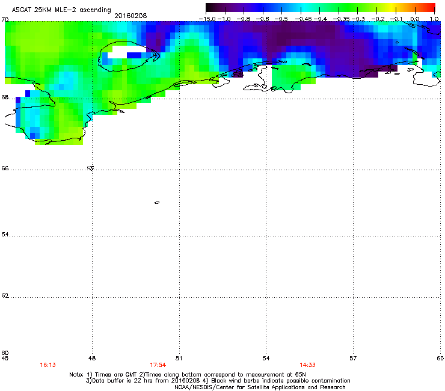The height and width of the screenshot is (391, 445).
Task: Click the latitude label 64
Action: click(5, 234)
